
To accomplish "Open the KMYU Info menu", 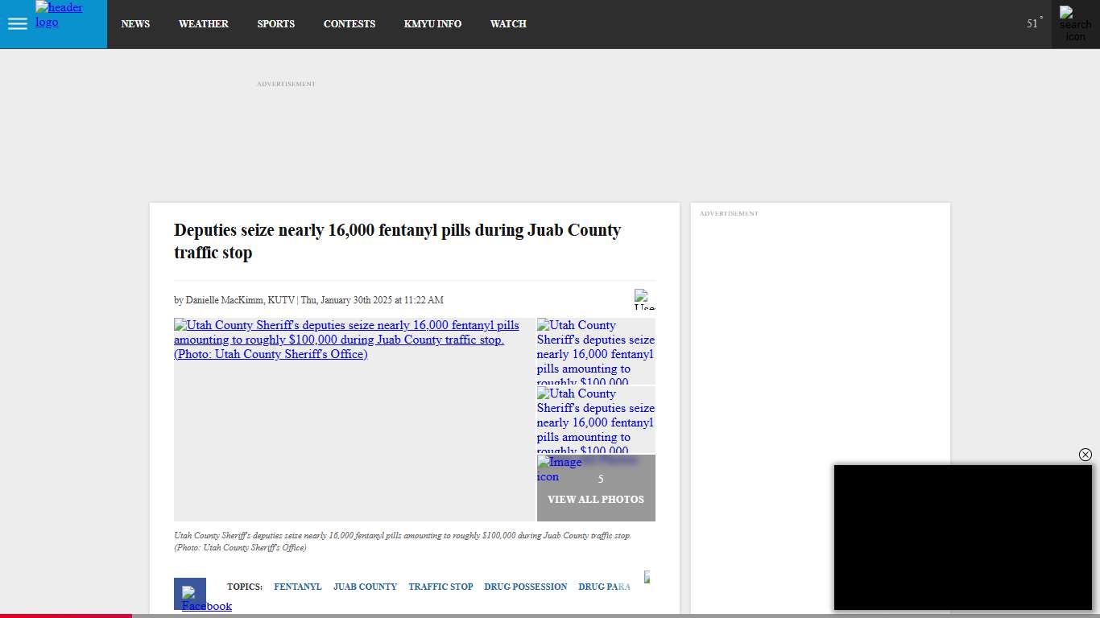I will pyautogui.click(x=432, y=24).
